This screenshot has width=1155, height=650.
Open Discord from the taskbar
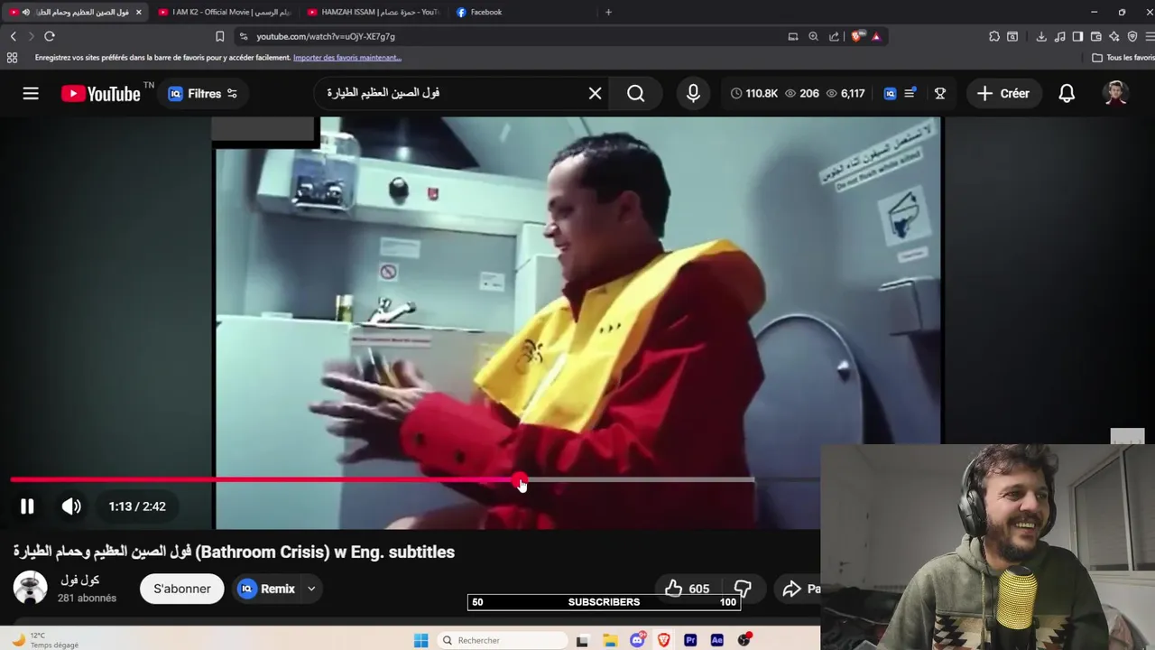[x=638, y=640]
